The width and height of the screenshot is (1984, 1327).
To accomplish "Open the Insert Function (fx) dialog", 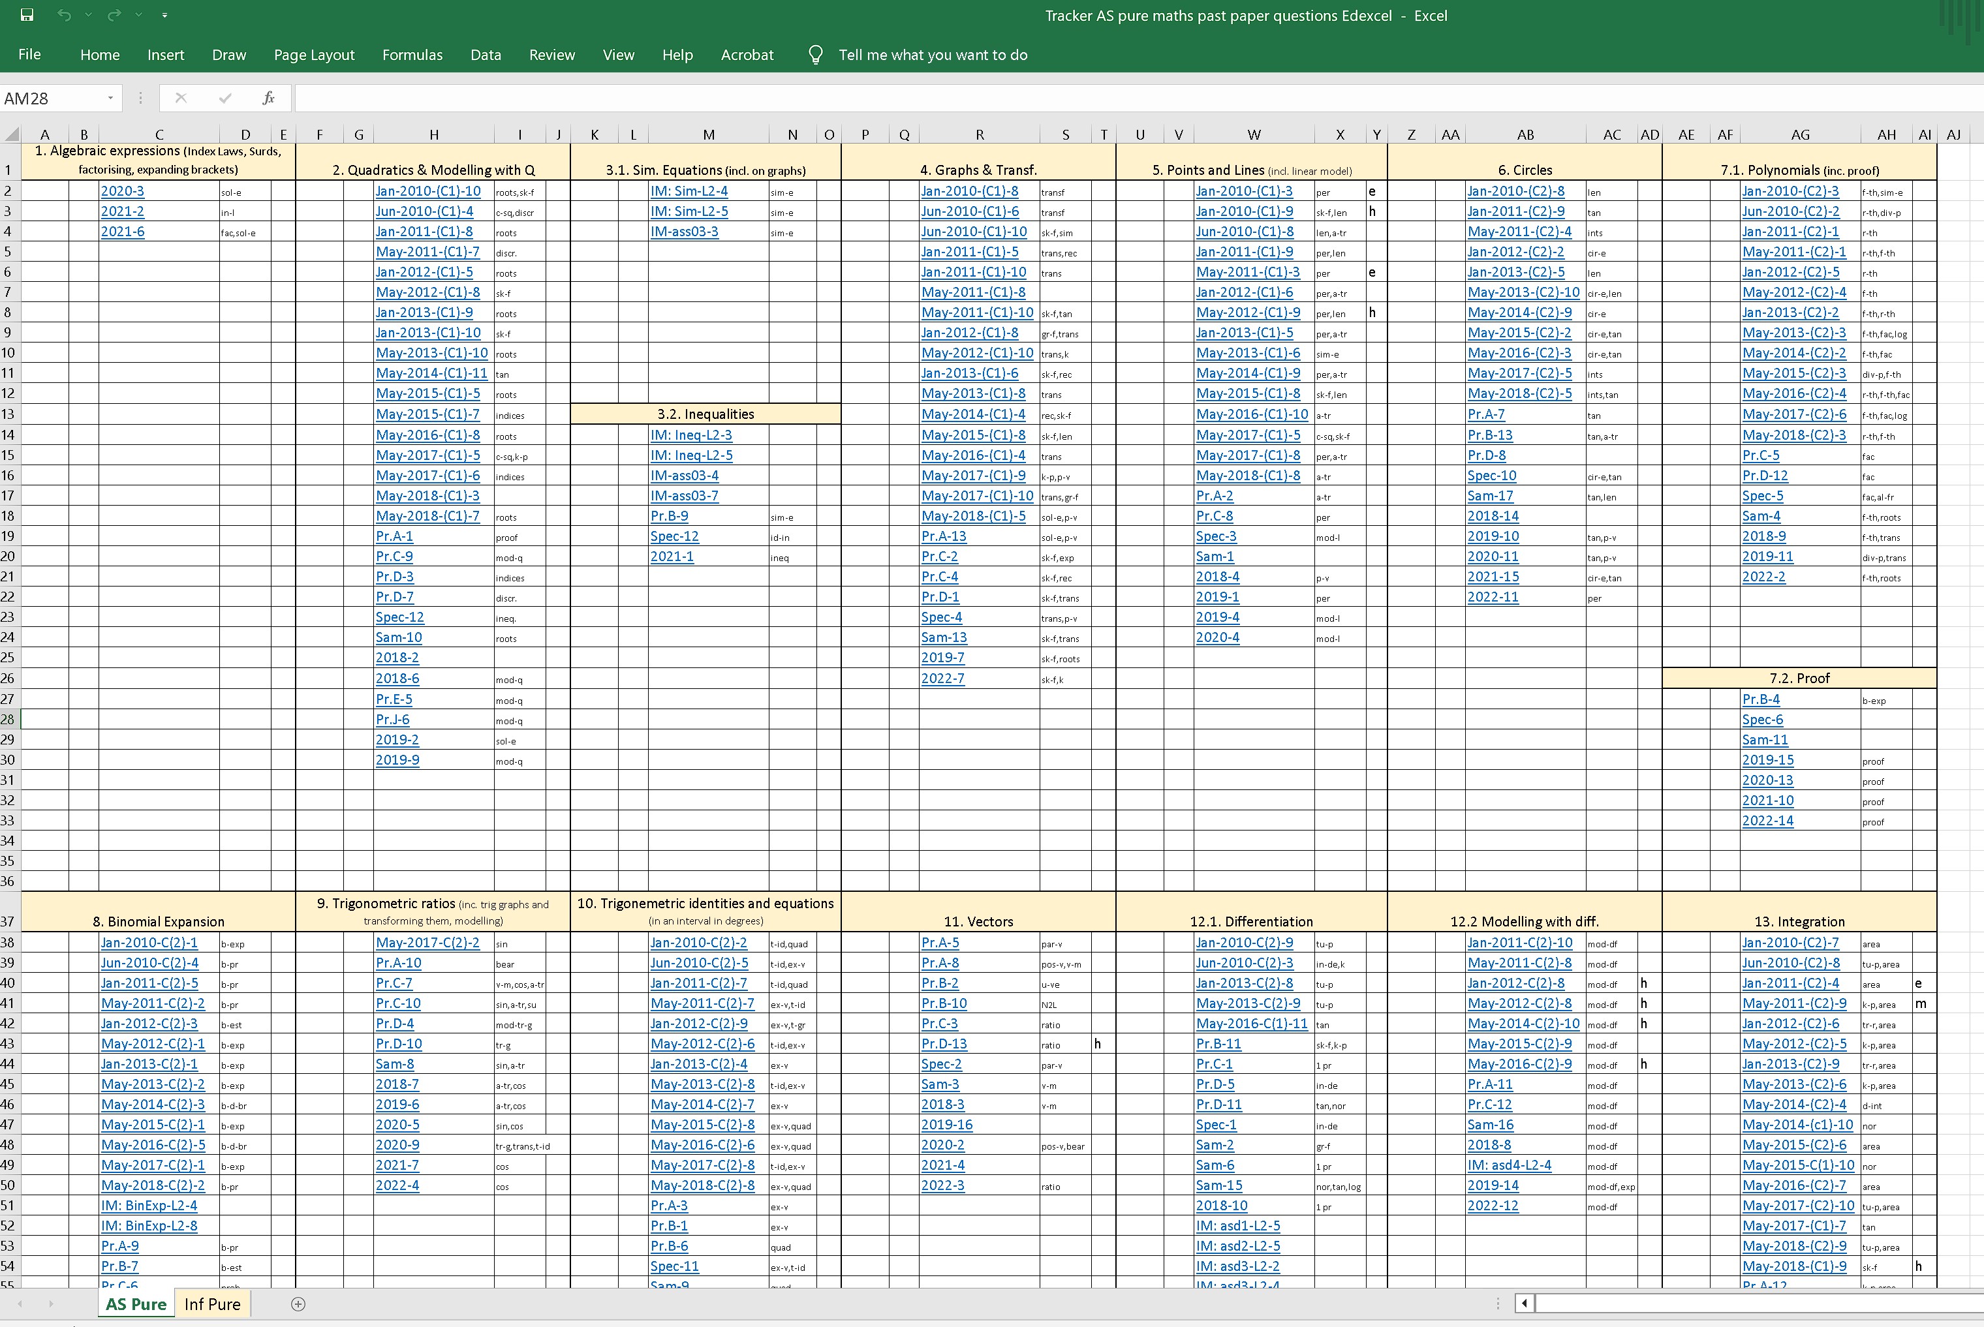I will point(269,97).
